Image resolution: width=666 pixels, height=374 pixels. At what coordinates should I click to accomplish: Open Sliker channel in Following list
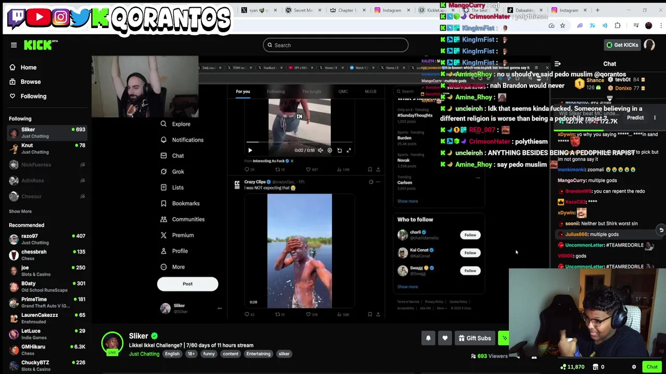pos(47,132)
